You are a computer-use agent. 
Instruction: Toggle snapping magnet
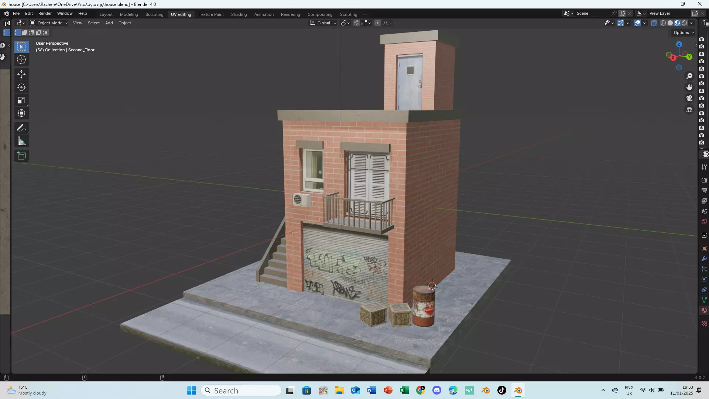point(357,23)
